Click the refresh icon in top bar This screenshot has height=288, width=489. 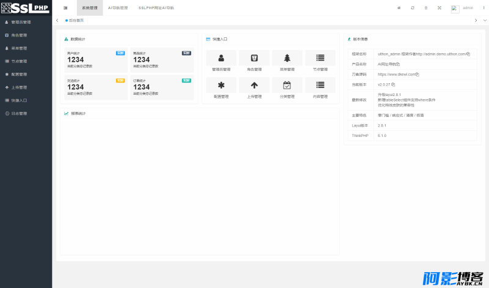[x=413, y=8]
